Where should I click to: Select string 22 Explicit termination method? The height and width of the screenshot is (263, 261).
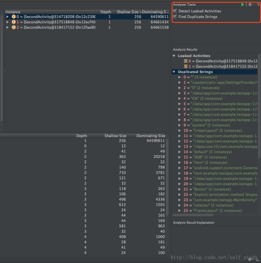tap(220, 194)
